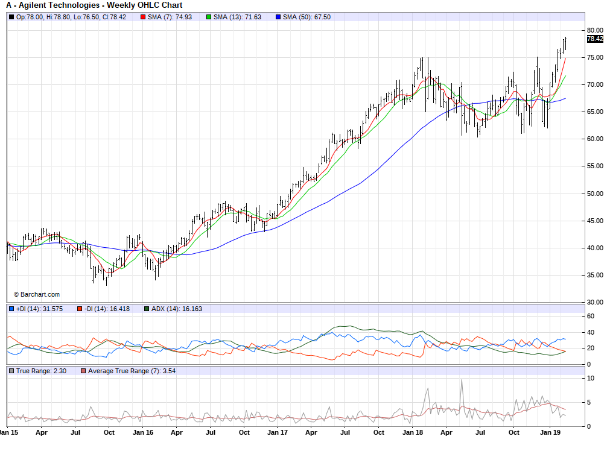
Task: Click the red SMA (7) legend swatch
Action: [143, 17]
